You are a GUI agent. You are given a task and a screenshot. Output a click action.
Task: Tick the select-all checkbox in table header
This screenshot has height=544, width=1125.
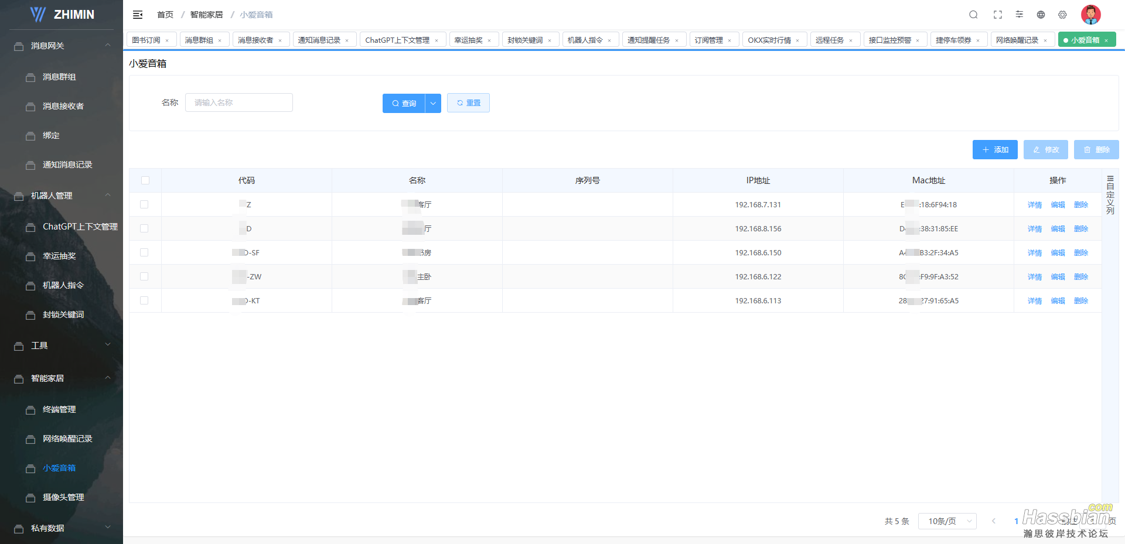pos(145,180)
